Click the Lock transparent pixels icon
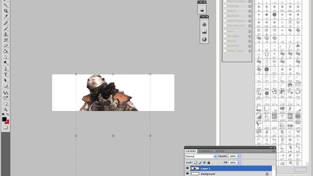The height and width of the screenshot is (176, 313). click(196, 162)
